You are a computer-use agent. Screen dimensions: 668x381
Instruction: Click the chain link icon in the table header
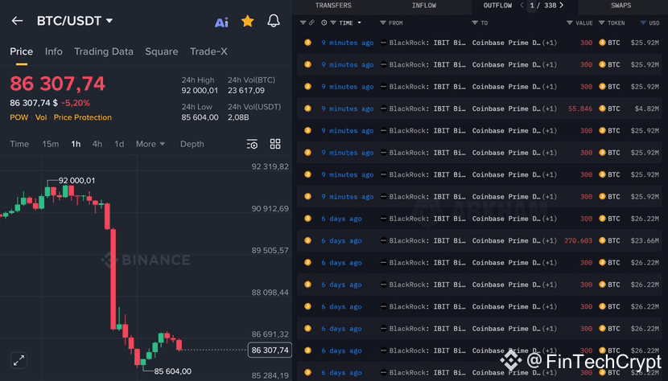pyautogui.click(x=311, y=23)
